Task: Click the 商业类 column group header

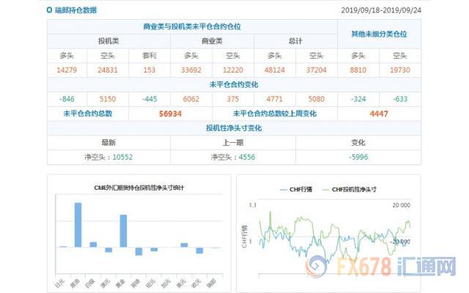Action: [x=212, y=41]
